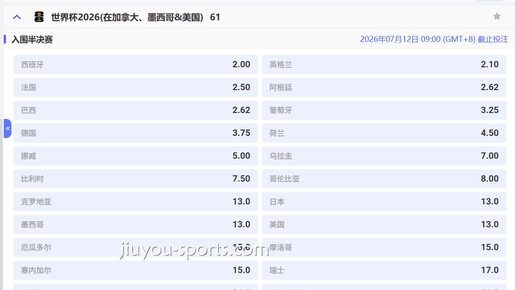The height and width of the screenshot is (290, 515).
Task: Select 西班牙 at odds 2.00
Action: point(135,64)
